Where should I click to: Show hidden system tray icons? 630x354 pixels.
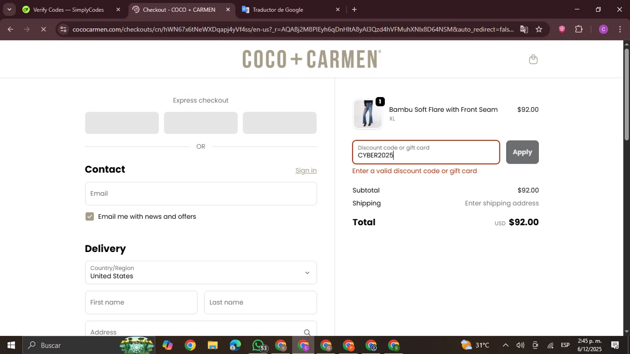pos(506,345)
